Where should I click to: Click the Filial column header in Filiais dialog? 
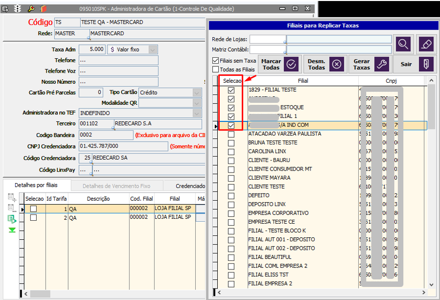[x=303, y=81]
